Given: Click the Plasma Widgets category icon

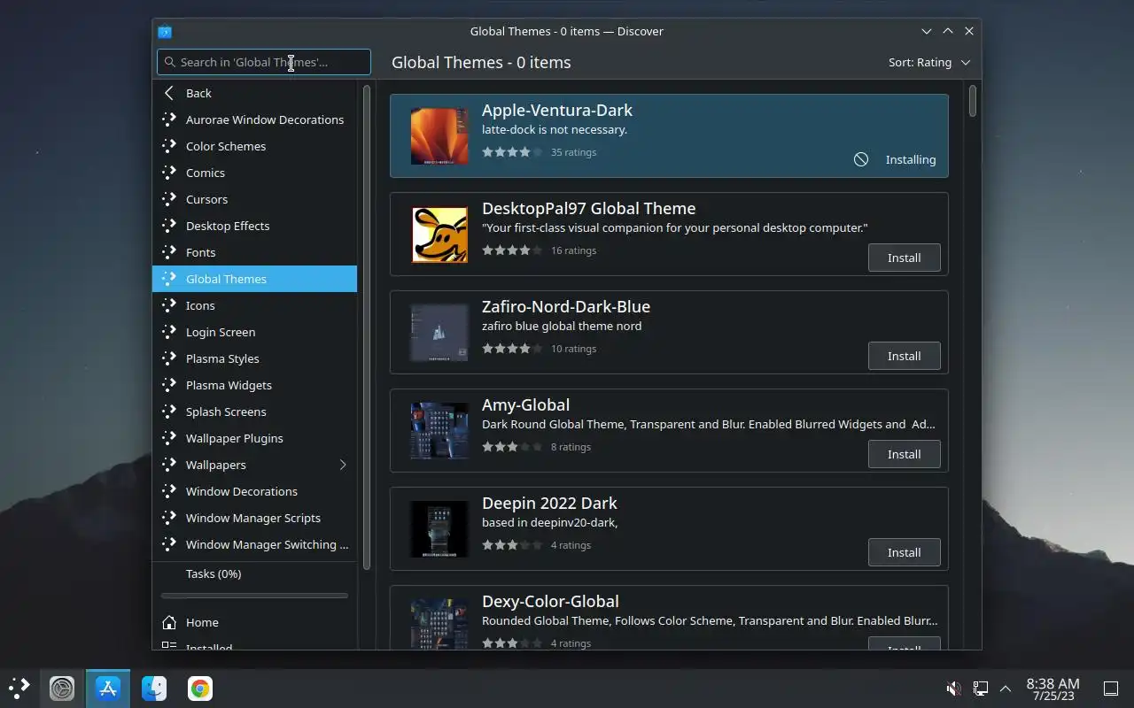Looking at the screenshot, I should pyautogui.click(x=169, y=385).
